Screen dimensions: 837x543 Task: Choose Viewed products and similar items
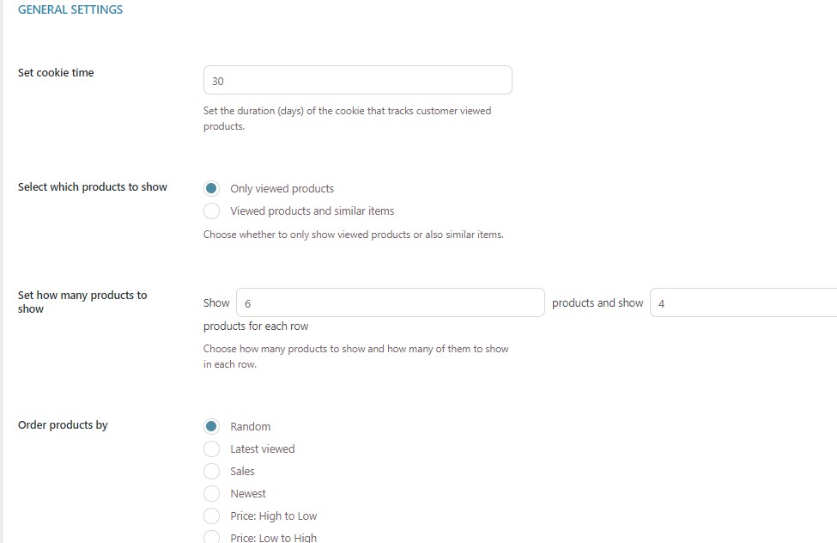click(x=211, y=210)
